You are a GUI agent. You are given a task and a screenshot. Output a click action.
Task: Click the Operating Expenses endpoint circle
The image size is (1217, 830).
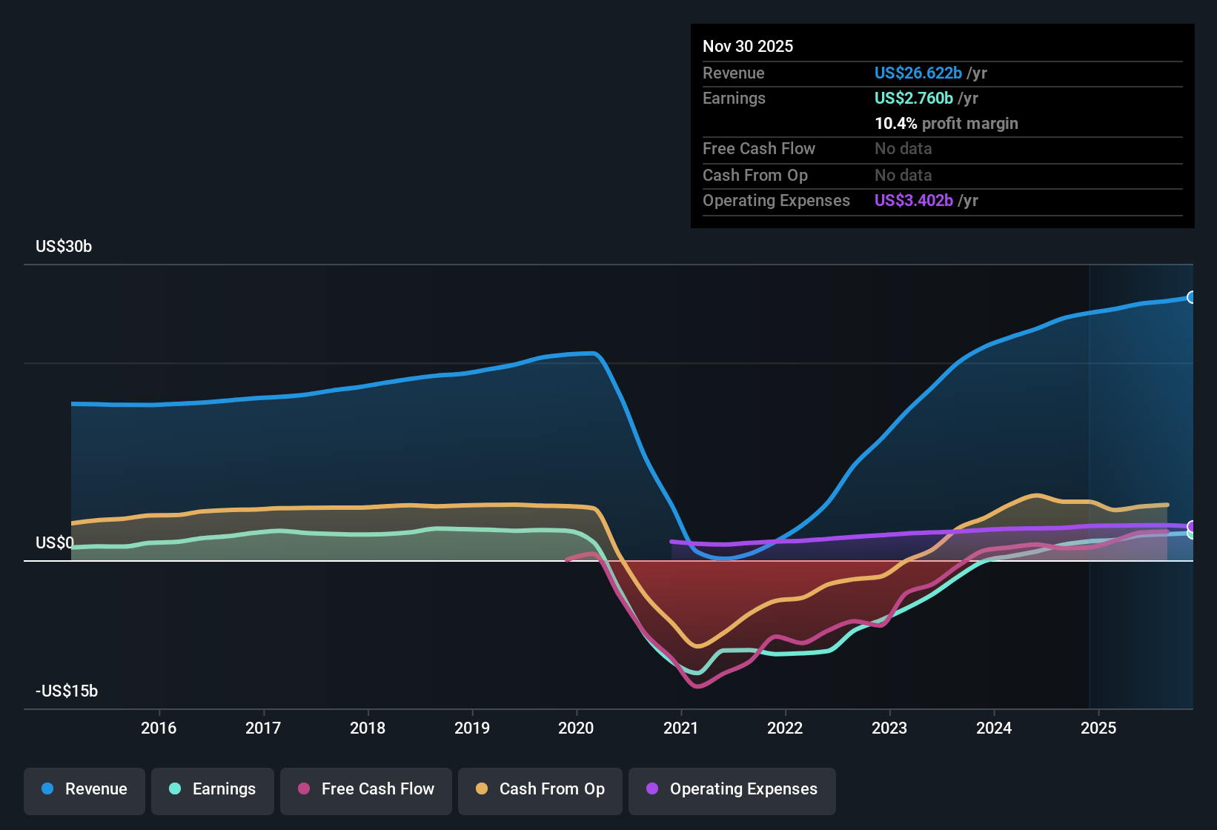[1192, 525]
